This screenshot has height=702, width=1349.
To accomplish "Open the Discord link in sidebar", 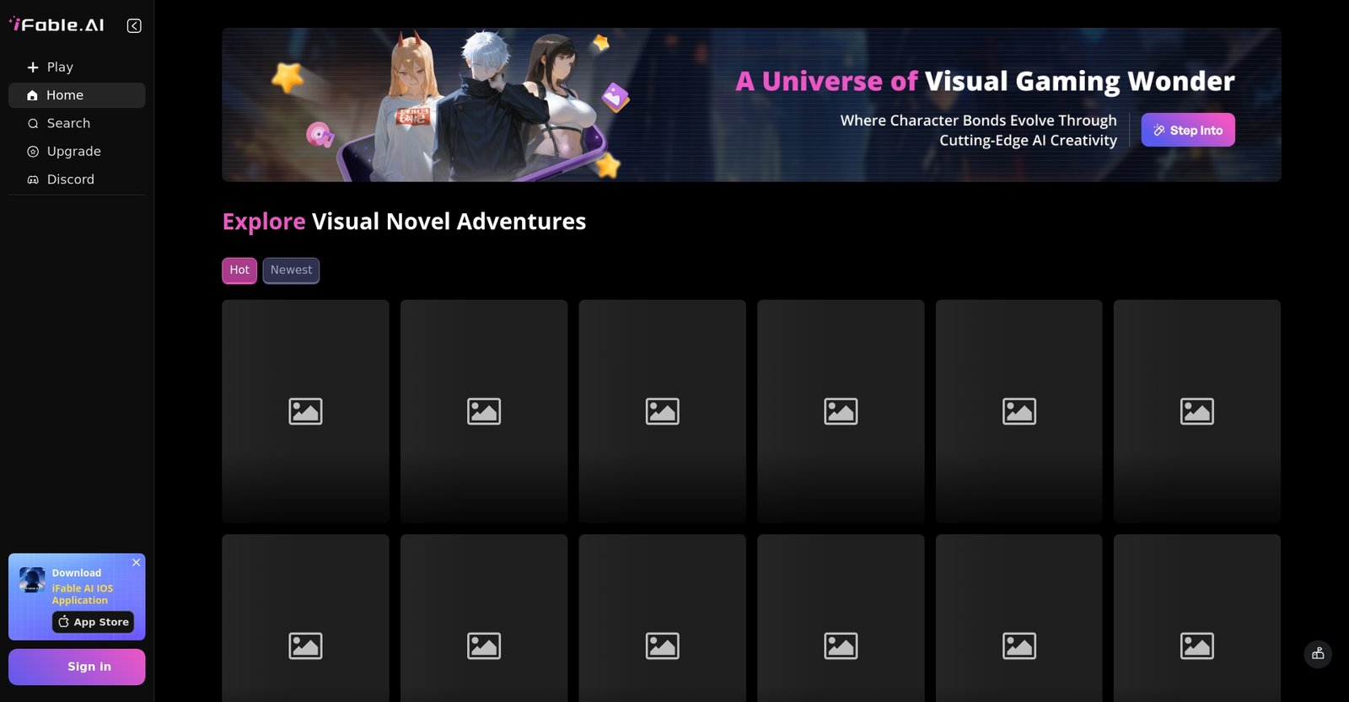I will (x=77, y=180).
